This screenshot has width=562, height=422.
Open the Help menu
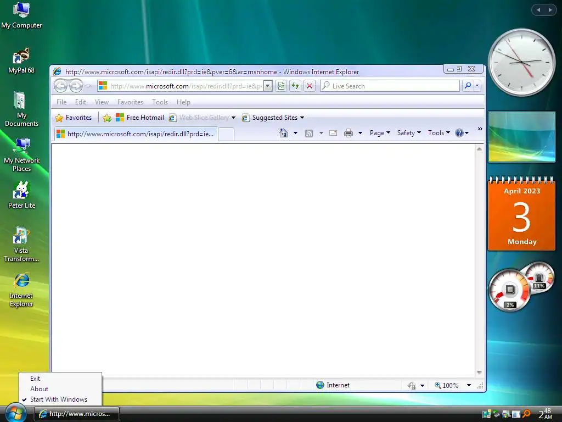coord(183,102)
